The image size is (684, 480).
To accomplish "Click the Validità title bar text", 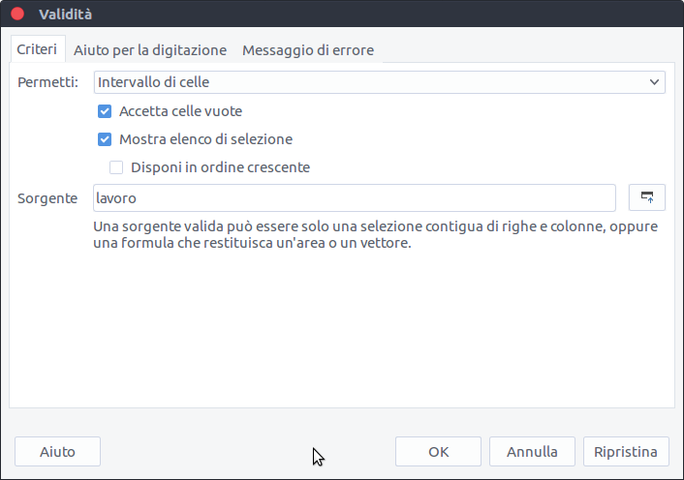I will point(66,15).
